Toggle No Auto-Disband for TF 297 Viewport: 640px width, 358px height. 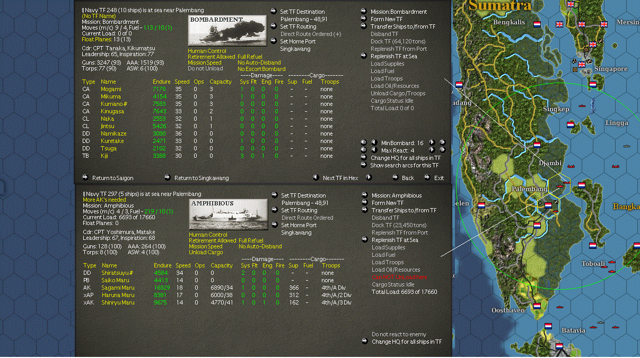click(x=260, y=246)
